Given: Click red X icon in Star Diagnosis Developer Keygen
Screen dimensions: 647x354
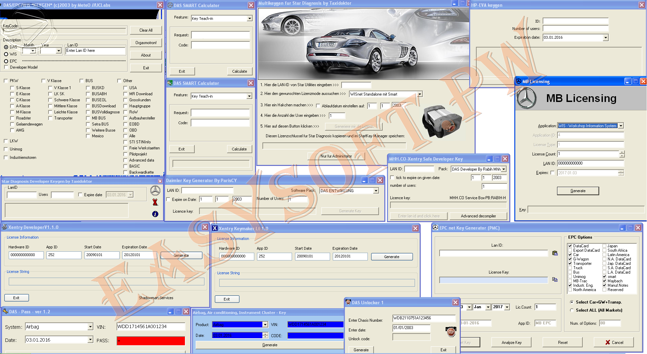Looking at the screenshot, I should click(x=155, y=202).
